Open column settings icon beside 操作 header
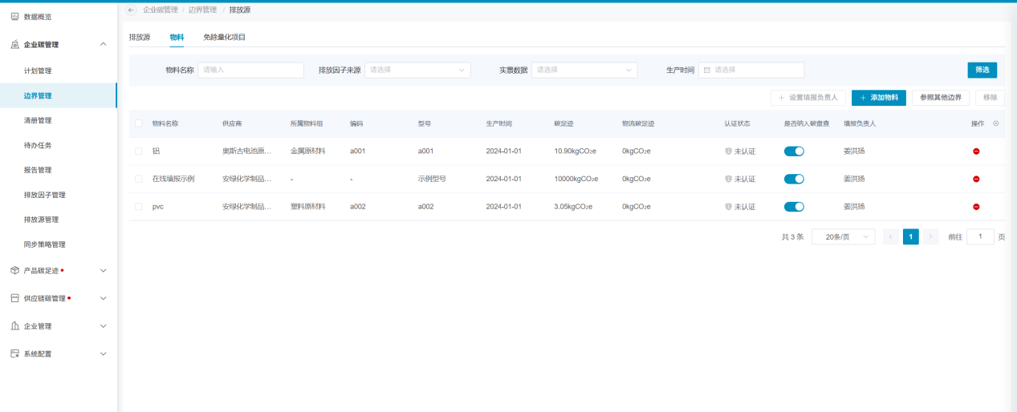 click(996, 123)
